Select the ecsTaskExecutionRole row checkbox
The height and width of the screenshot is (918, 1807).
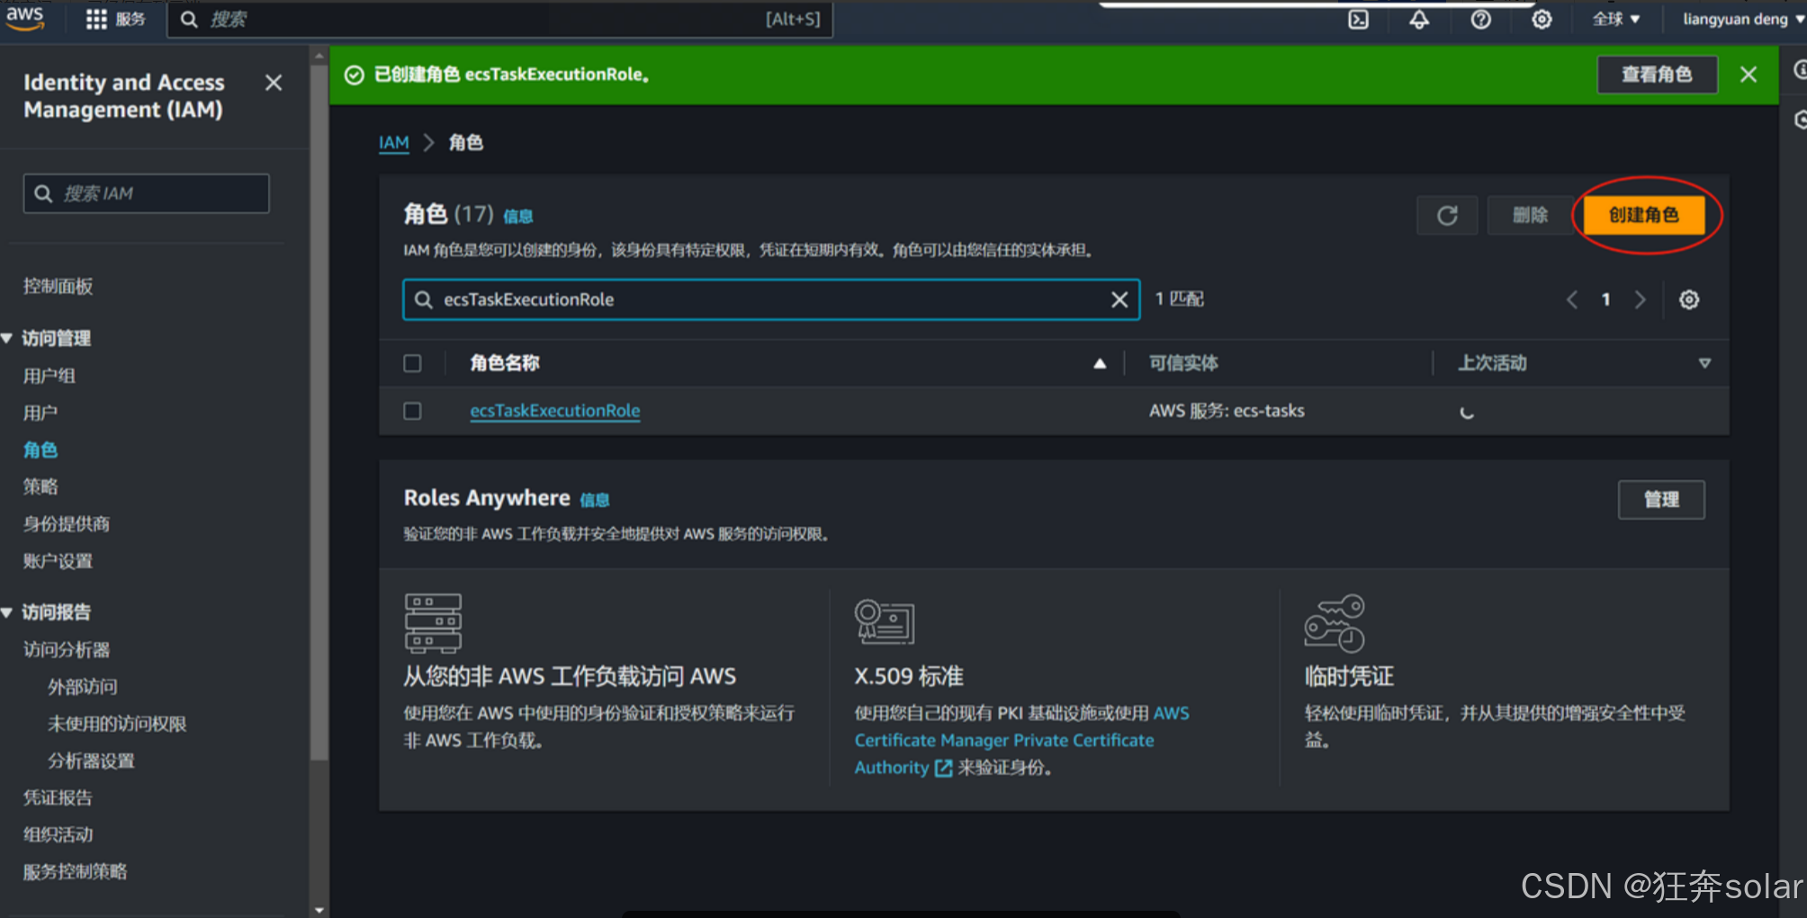point(412,411)
